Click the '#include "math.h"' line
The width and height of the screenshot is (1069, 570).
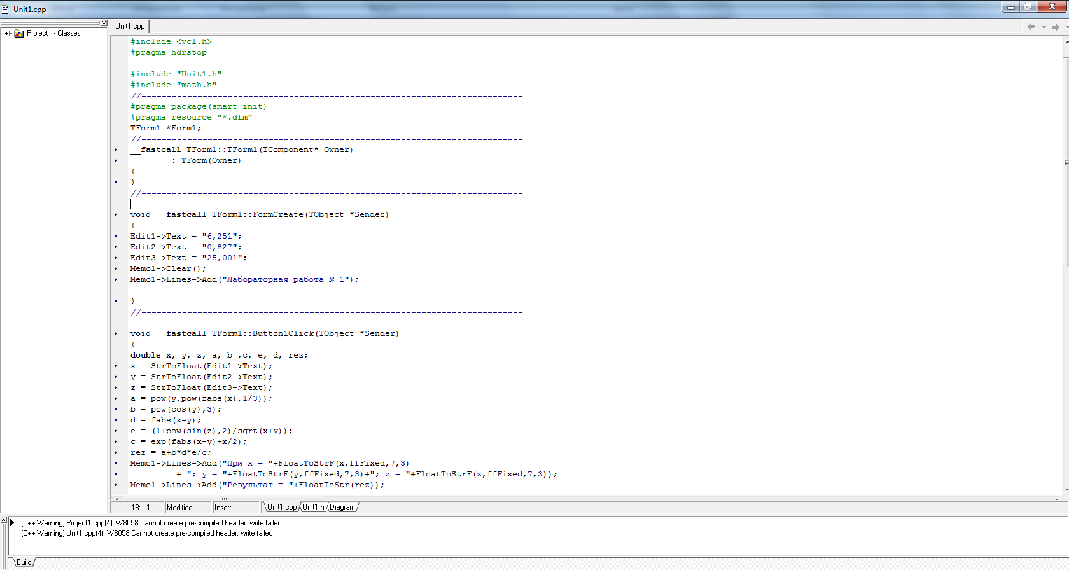click(174, 85)
